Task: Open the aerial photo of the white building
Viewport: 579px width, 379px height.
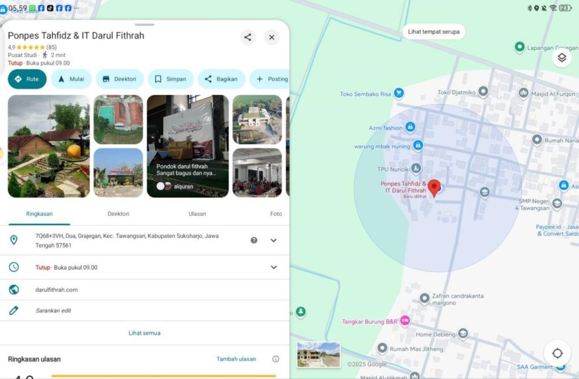Action: (257, 120)
